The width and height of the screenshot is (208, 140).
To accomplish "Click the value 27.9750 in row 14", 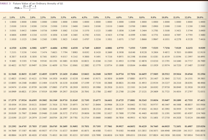I will point(166,87).
